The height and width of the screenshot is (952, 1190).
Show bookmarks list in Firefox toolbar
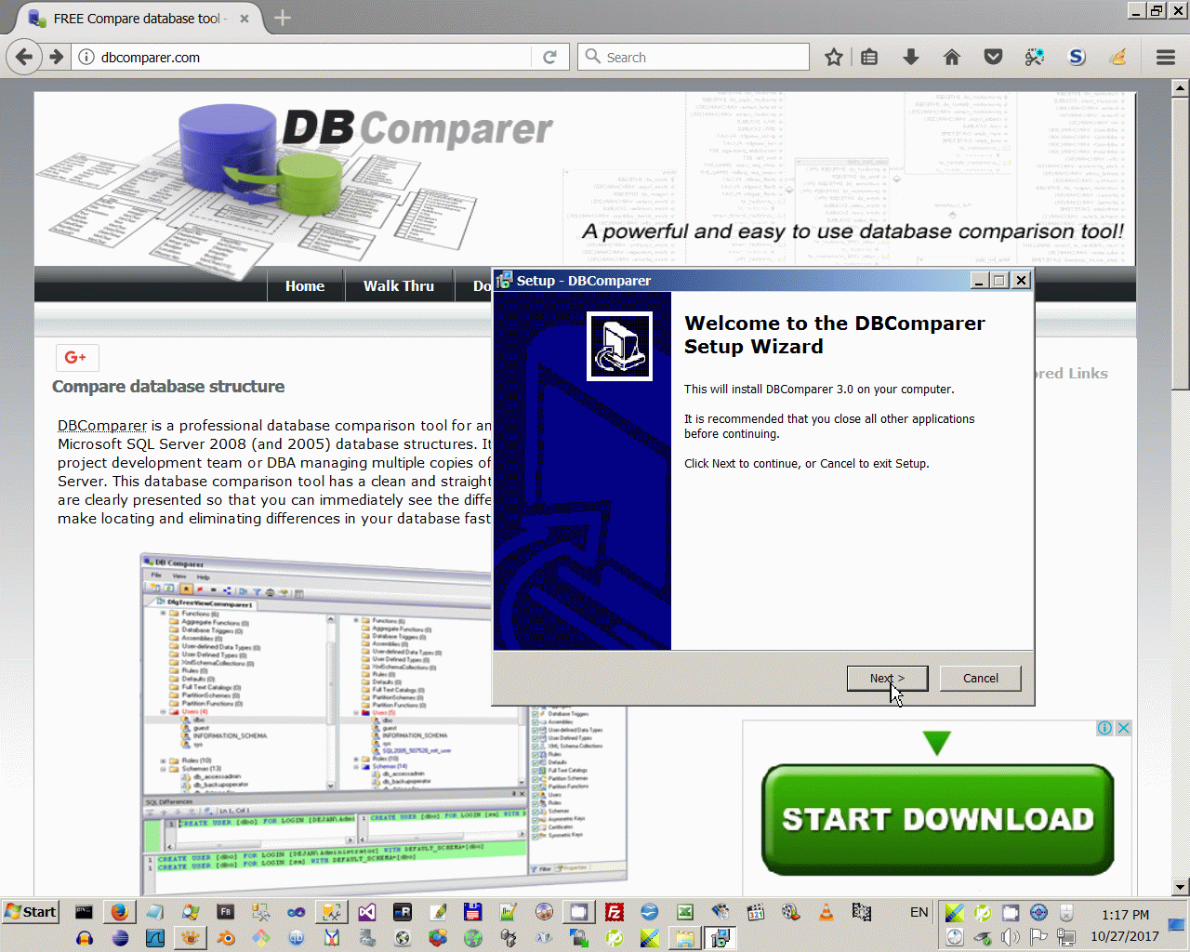pos(869,57)
